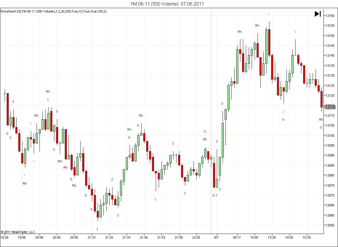Click price axis label 12140
This screenshot has width=338, height=247.
[330, 55]
